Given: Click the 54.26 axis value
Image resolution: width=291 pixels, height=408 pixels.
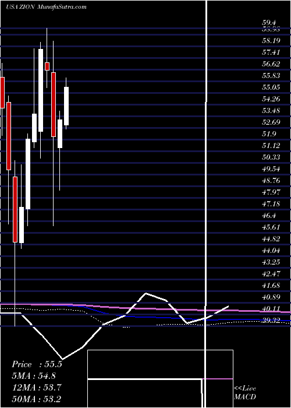Looking at the screenshot, I should pyautogui.click(x=271, y=99).
